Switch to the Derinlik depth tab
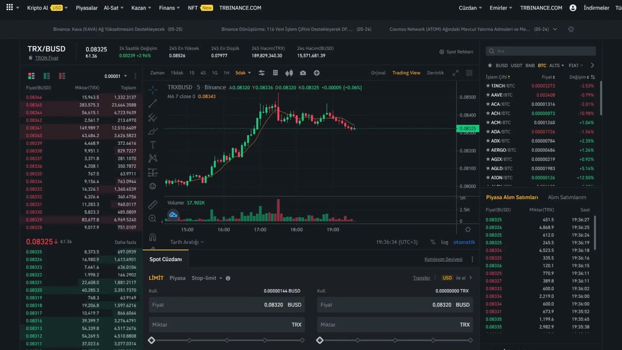The image size is (622, 350). point(435,73)
